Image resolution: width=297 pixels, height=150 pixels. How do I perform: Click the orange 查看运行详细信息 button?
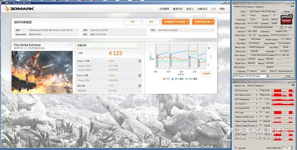tap(176, 22)
